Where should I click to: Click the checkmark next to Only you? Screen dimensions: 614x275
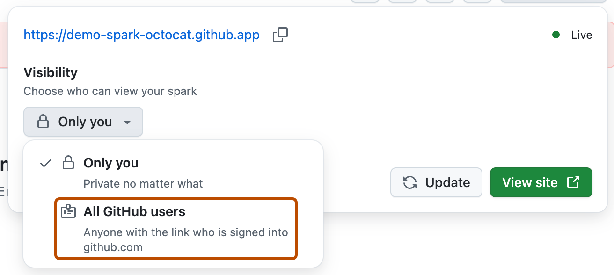(45, 163)
